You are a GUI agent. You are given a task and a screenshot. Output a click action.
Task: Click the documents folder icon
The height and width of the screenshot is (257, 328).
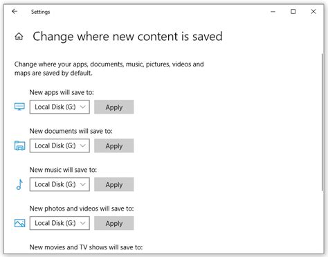19,145
